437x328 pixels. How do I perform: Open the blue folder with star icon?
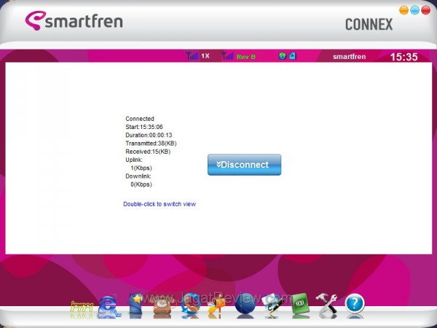(135, 305)
